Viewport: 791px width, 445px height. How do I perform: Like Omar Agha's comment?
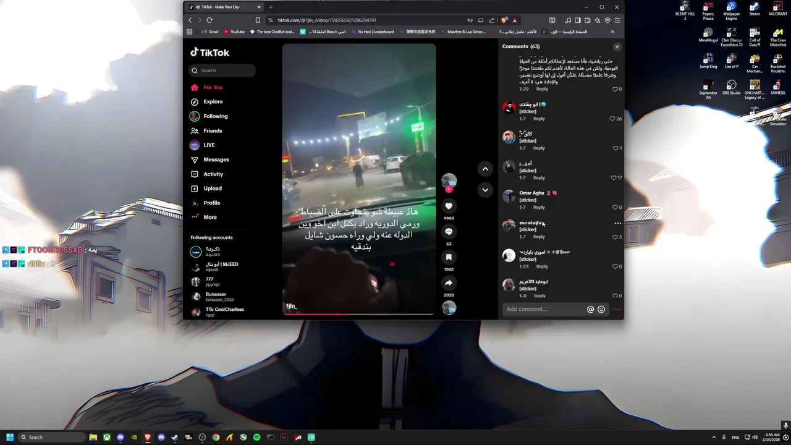(615, 207)
